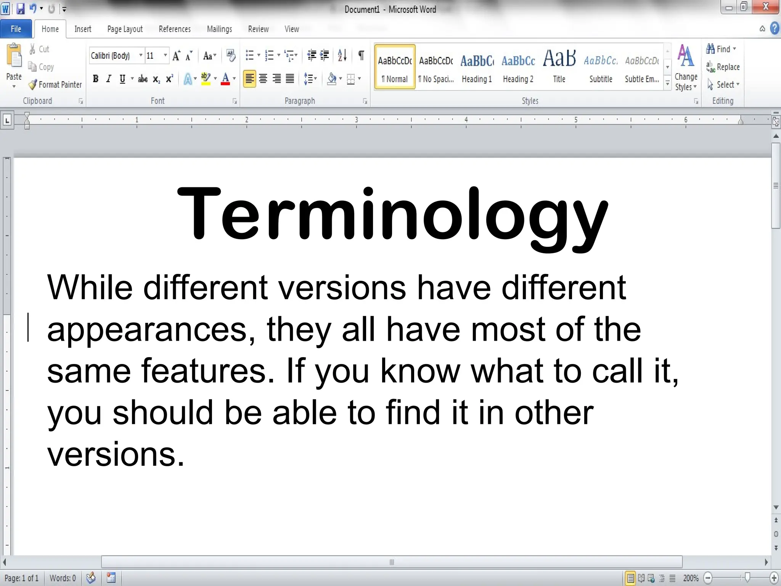Click the Replace button
Screen dimensions: 781x586
coord(723,67)
